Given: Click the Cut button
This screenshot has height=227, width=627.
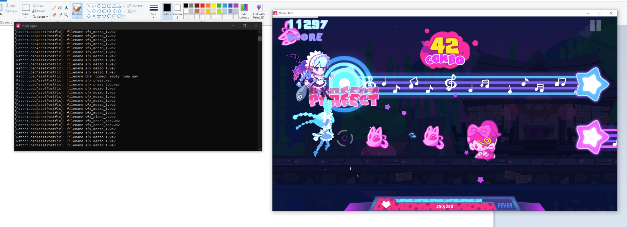Looking at the screenshot, I should [x=10, y=6].
